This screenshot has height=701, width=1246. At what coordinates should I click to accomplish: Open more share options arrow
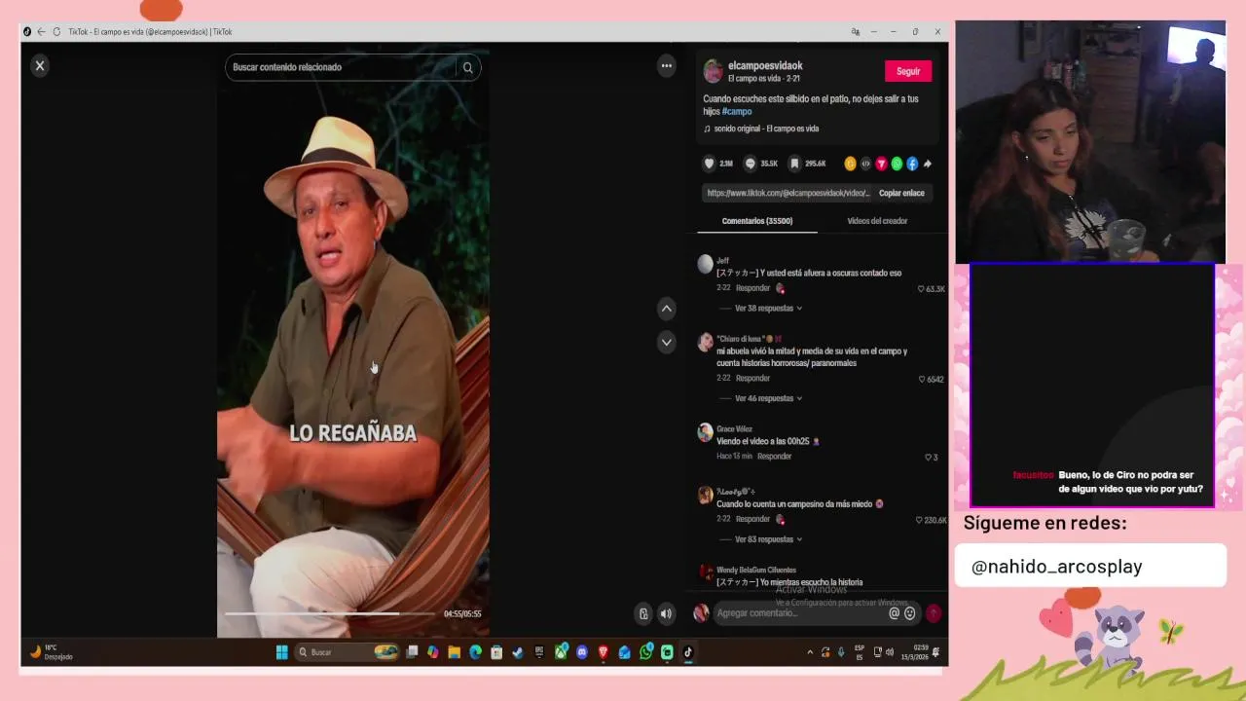pos(928,164)
